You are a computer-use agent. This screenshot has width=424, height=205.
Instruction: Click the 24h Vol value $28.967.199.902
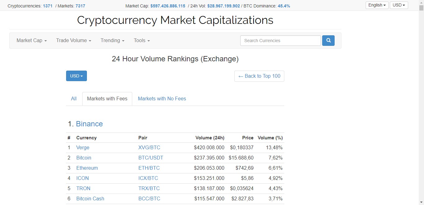coord(223,6)
